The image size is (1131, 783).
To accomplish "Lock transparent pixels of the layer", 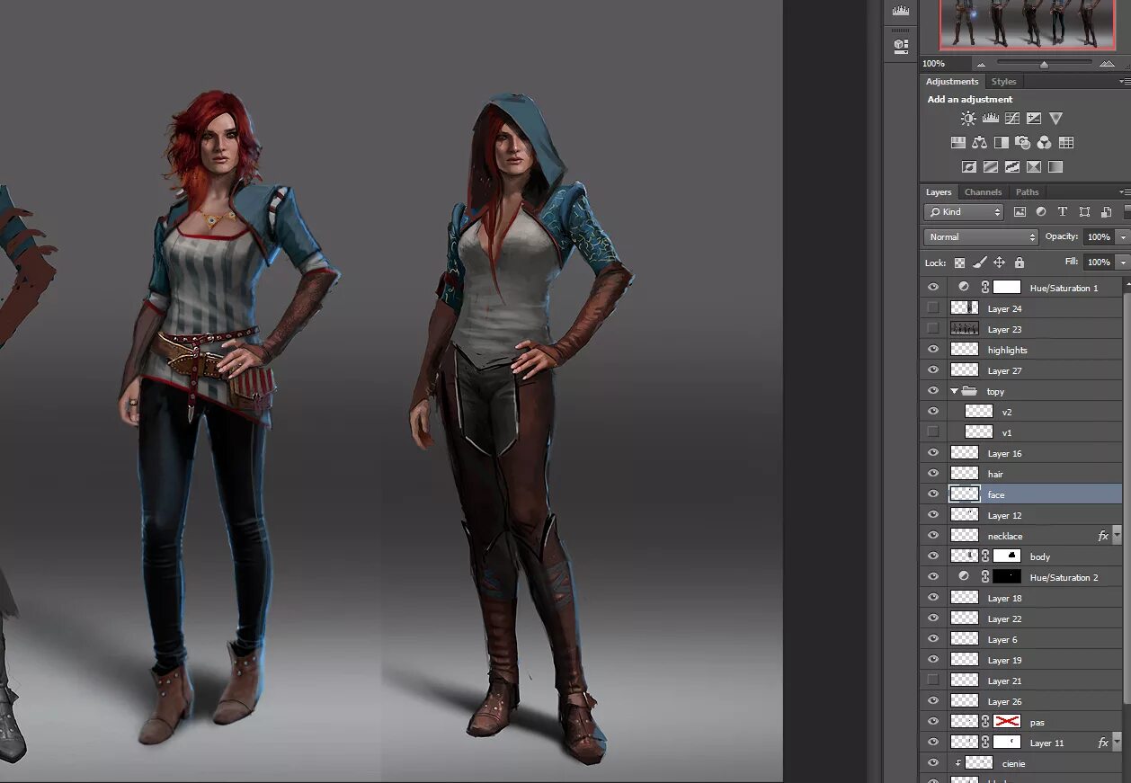I will (x=960, y=262).
